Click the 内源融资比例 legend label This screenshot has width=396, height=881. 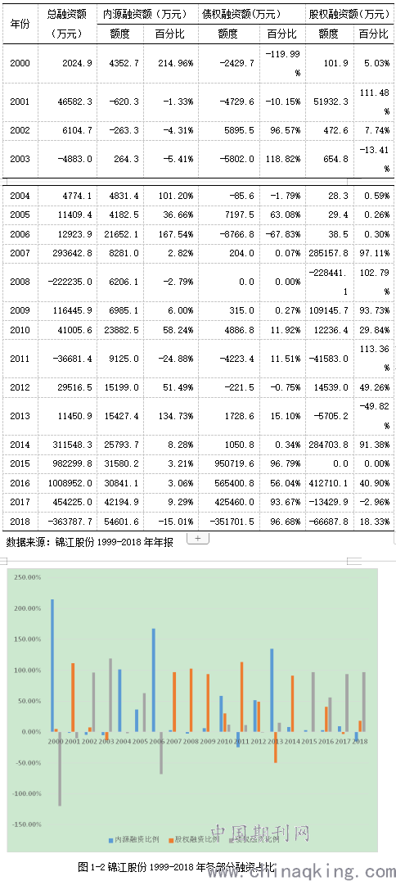pos(137,839)
